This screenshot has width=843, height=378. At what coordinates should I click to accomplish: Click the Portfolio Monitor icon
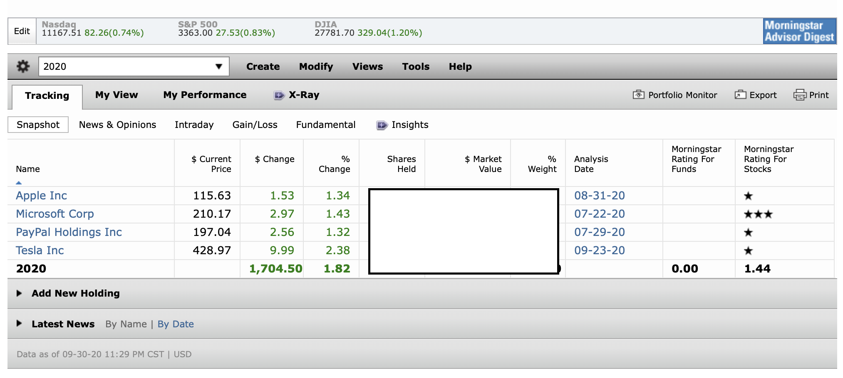(638, 95)
